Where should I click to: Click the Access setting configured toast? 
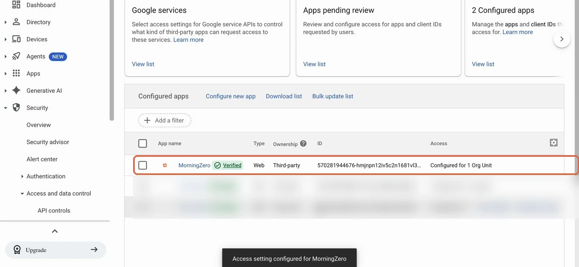(289, 258)
